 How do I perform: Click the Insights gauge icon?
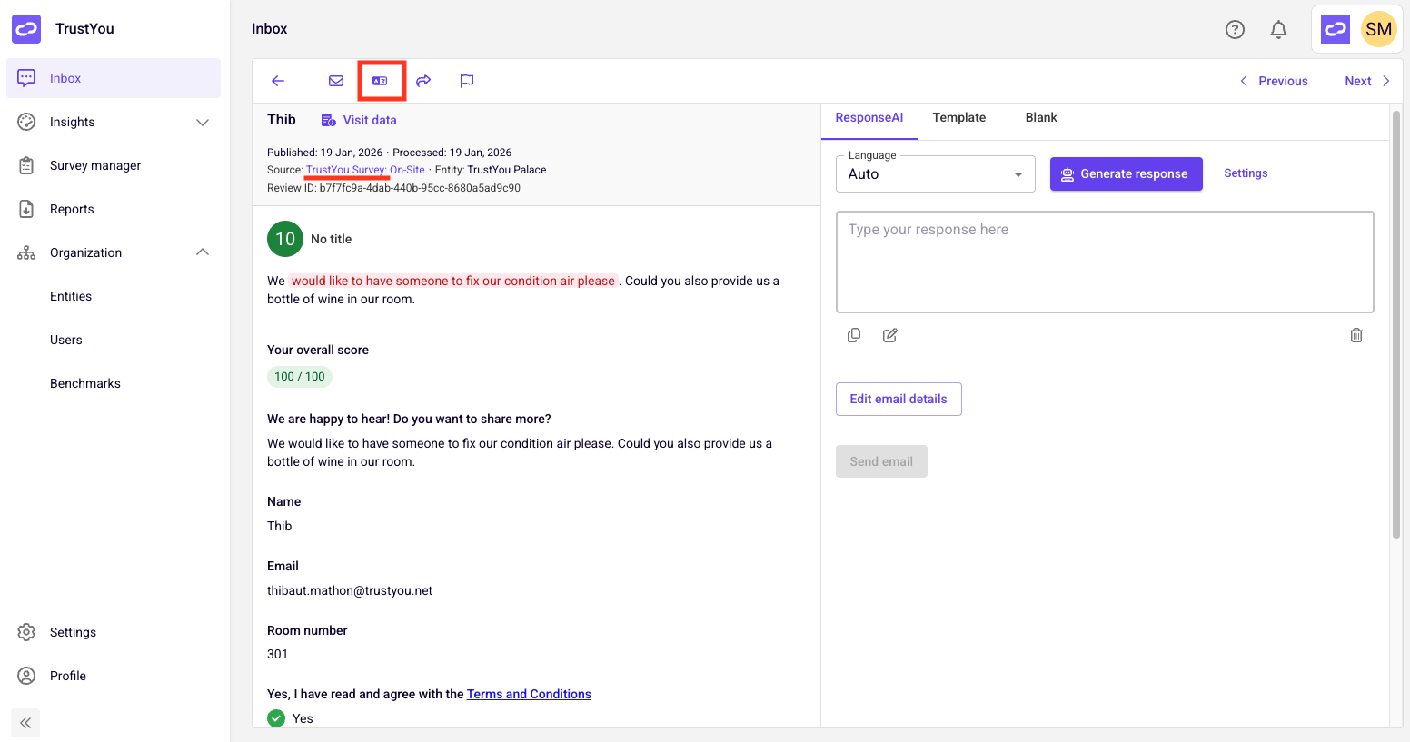click(x=26, y=122)
